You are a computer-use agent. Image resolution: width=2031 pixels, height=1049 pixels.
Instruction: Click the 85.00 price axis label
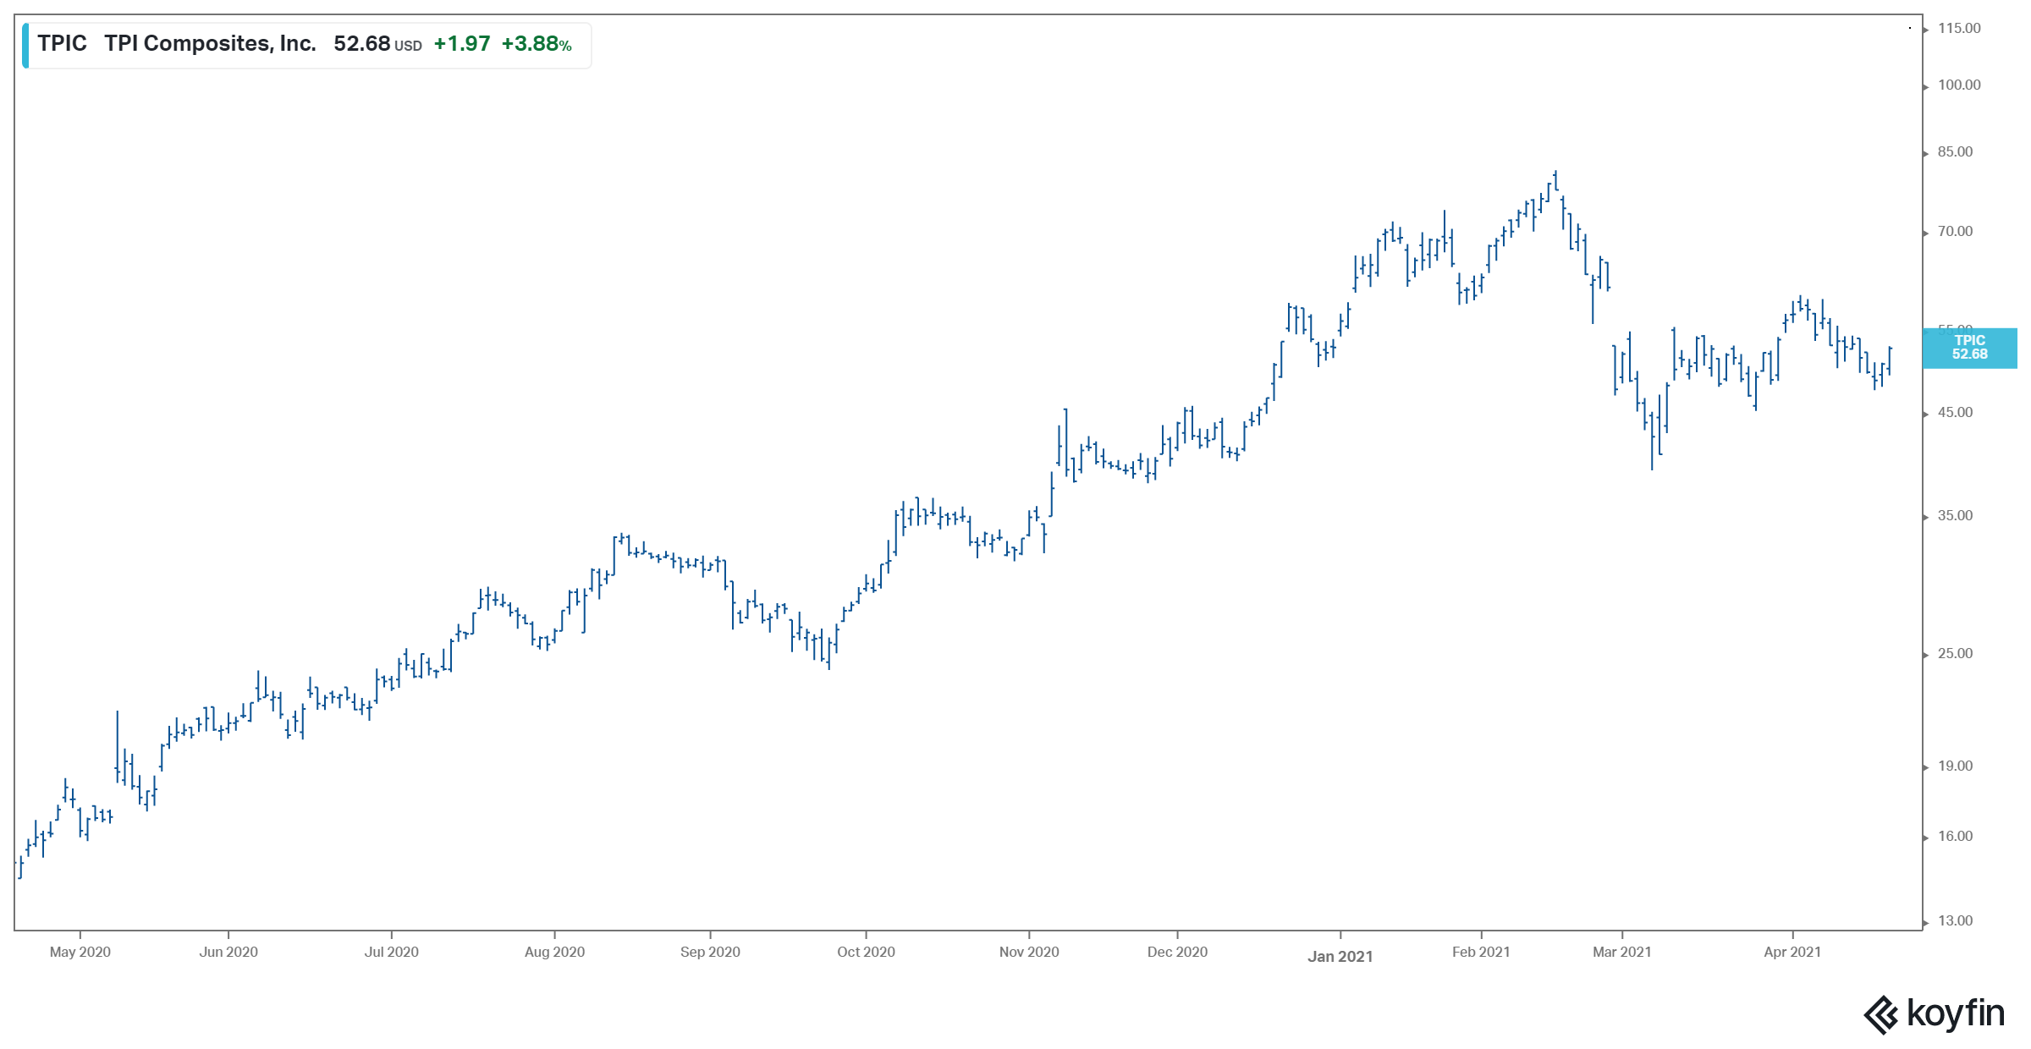pos(1955,152)
